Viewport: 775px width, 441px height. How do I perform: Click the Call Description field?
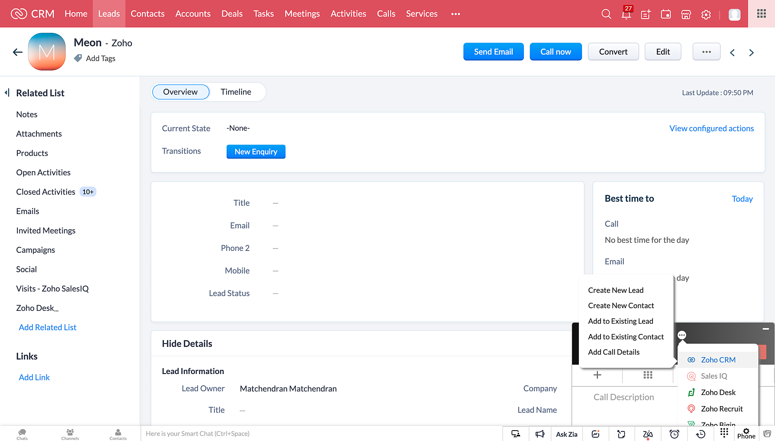click(x=623, y=397)
